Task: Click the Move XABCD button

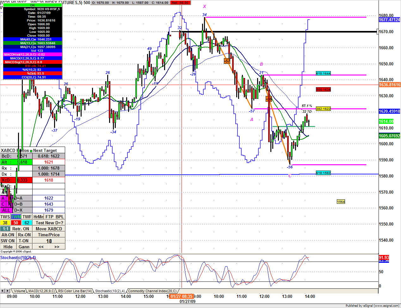Action: (49, 229)
